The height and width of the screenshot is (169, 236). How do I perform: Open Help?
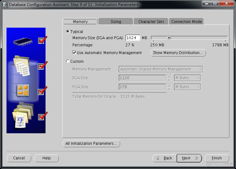(x=46, y=158)
